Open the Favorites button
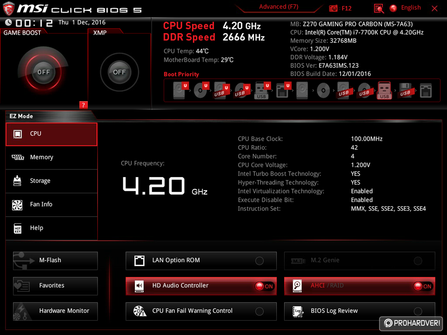This screenshot has width=447, height=335. [x=55, y=286]
